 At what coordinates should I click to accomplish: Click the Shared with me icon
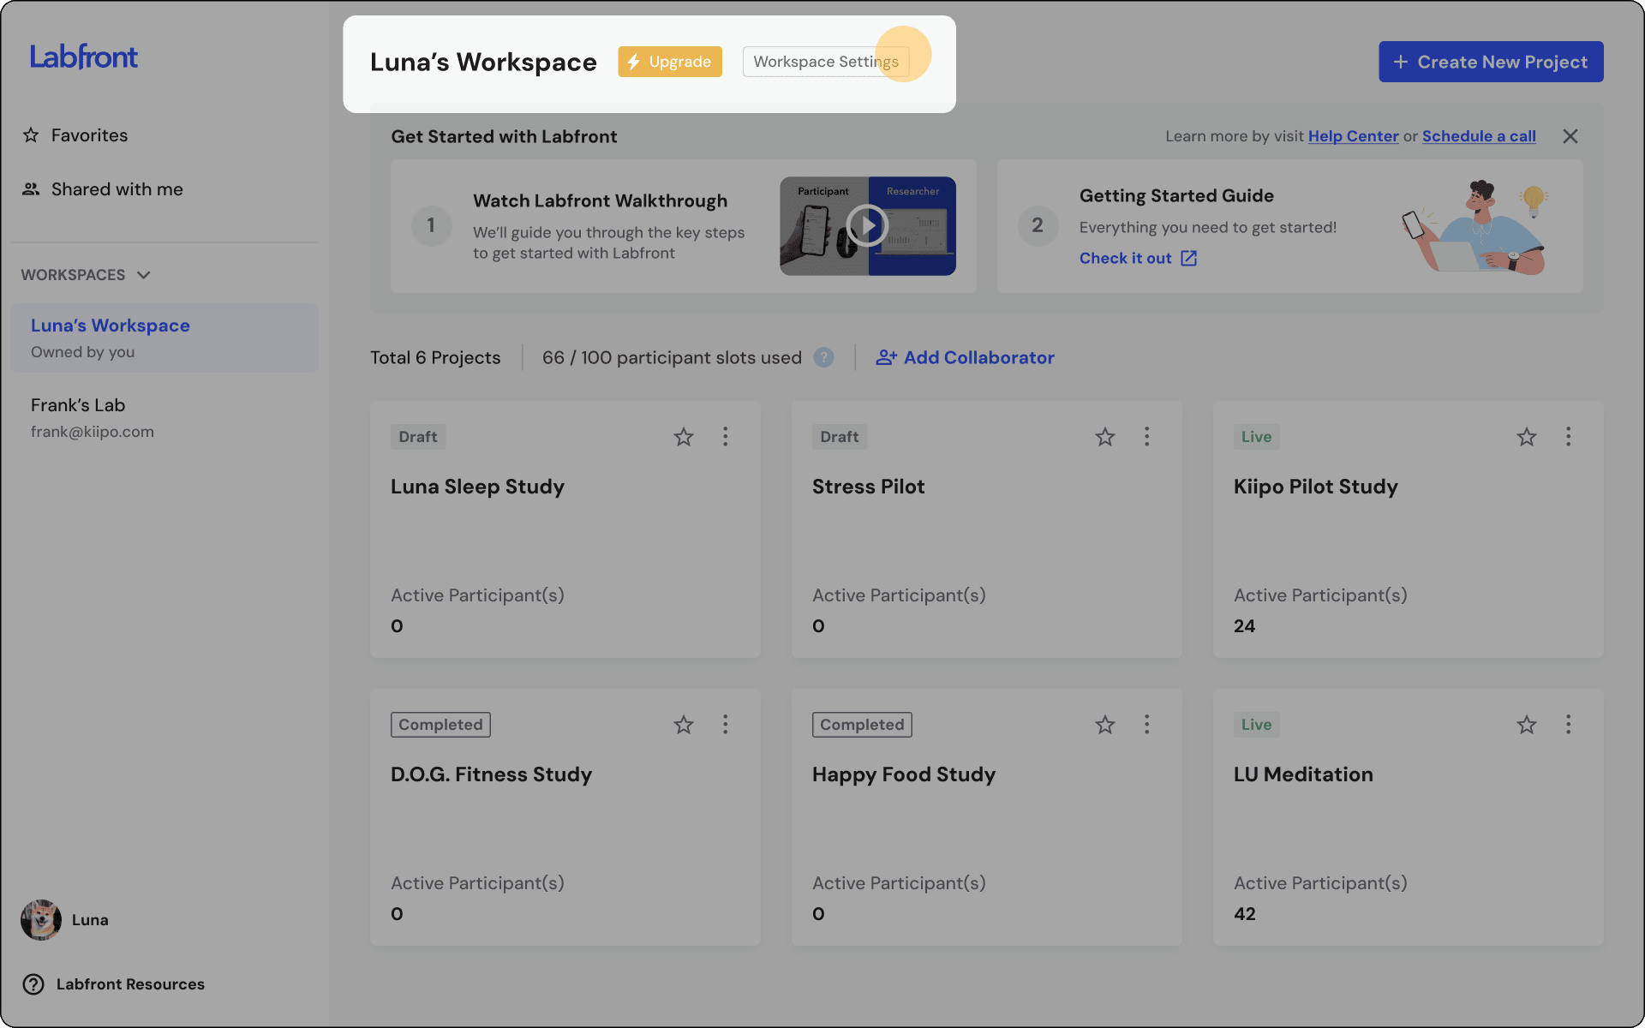(31, 188)
